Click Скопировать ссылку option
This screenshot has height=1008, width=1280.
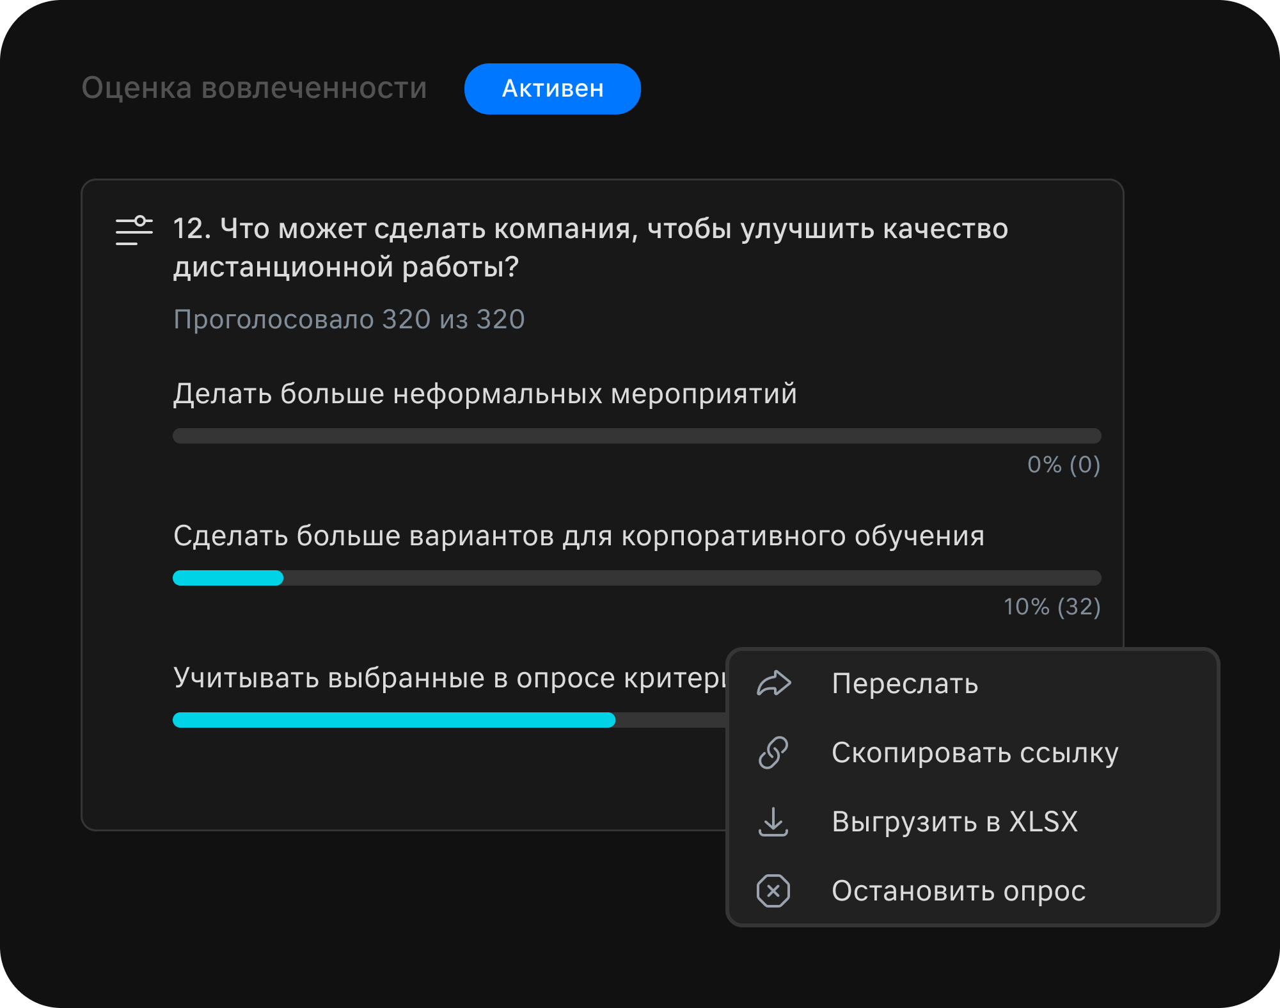[974, 753]
